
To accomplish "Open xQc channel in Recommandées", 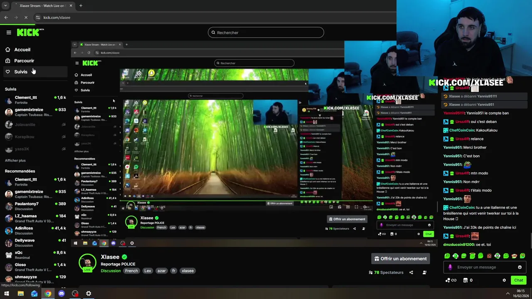I will coord(35,255).
